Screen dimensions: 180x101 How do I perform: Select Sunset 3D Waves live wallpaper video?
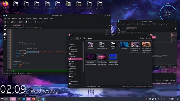102,60
